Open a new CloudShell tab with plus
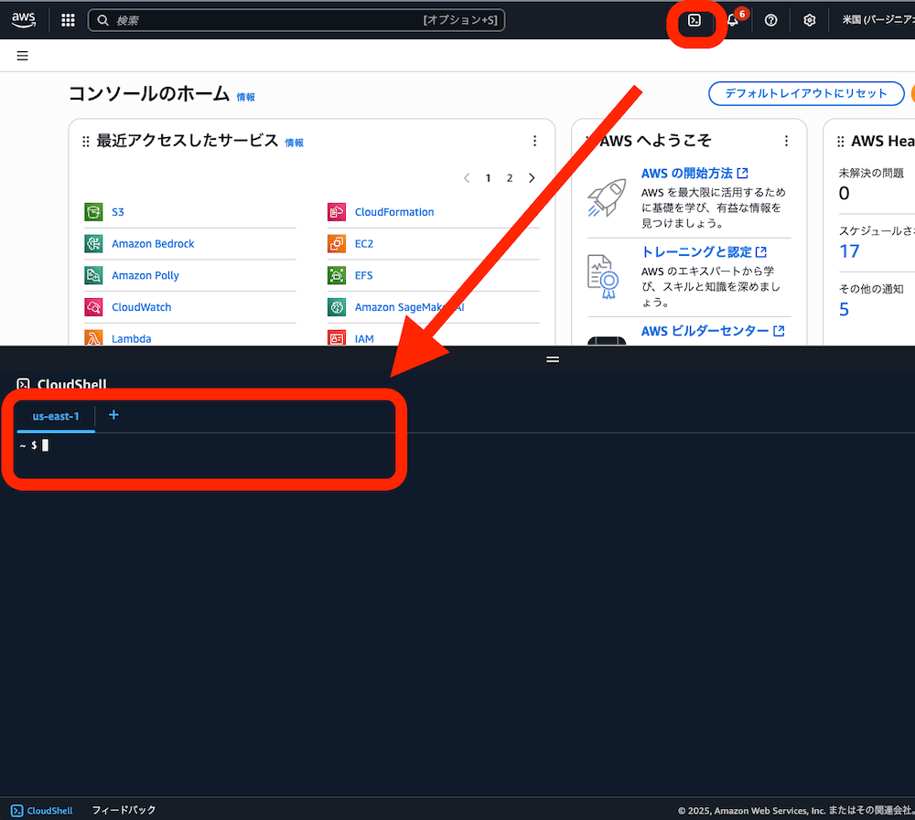 pyautogui.click(x=113, y=415)
